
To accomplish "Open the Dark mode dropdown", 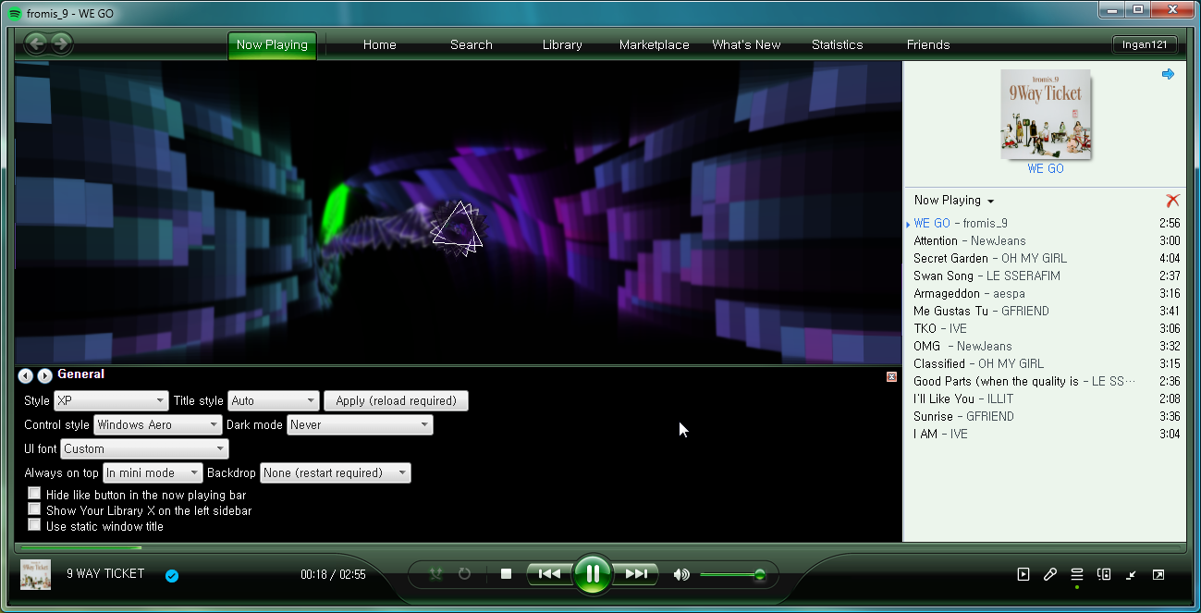I will (x=360, y=425).
